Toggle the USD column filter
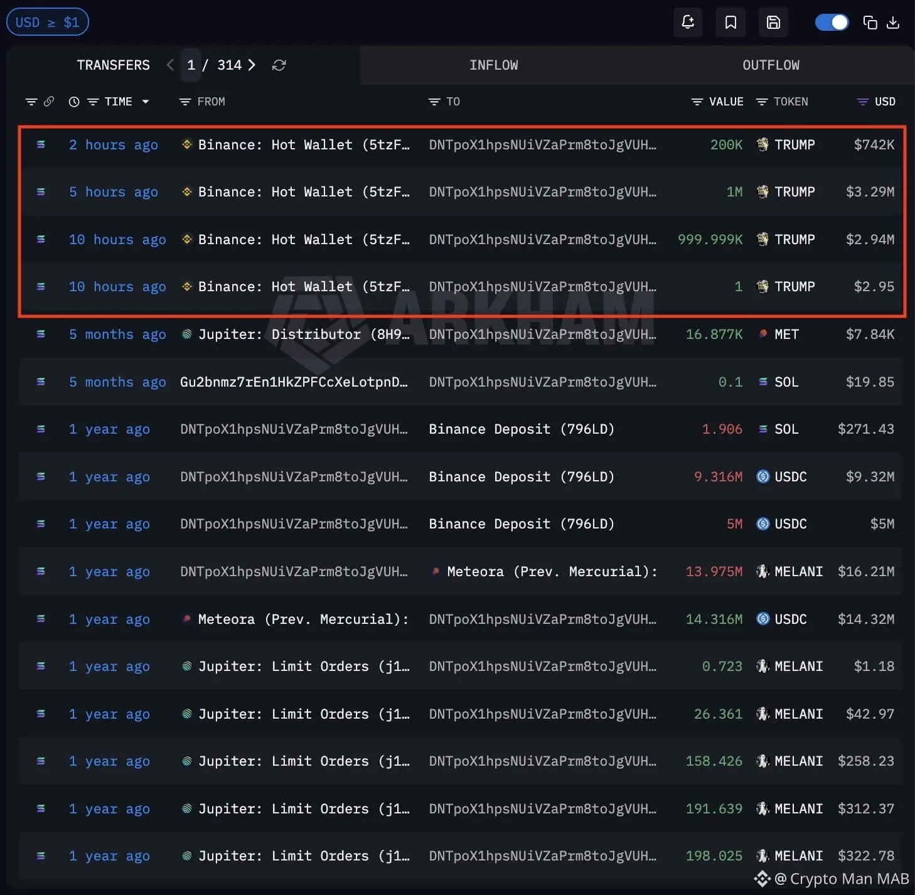This screenshot has height=895, width=915. pos(863,102)
